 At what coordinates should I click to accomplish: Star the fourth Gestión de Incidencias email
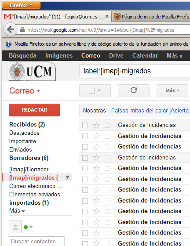pos(96,158)
